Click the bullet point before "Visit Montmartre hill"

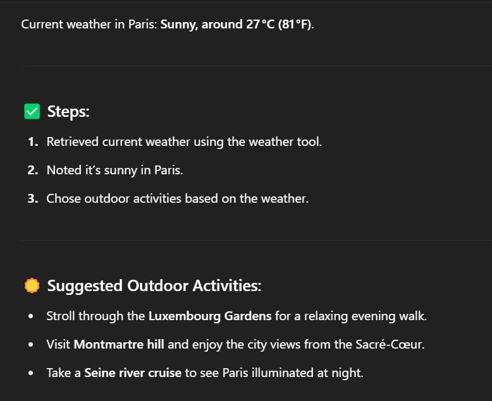(x=31, y=344)
